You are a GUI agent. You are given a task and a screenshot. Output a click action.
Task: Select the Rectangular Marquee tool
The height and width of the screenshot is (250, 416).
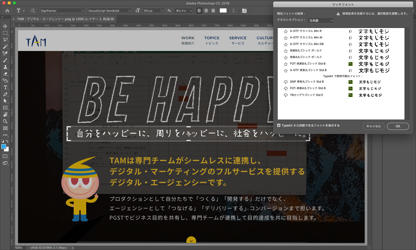point(5,33)
